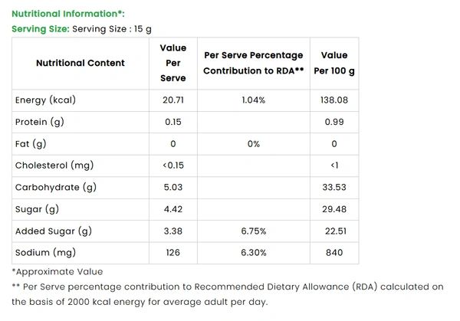Click the 20.71 energy per serve value
This screenshot has height=321, width=460.
(x=173, y=100)
